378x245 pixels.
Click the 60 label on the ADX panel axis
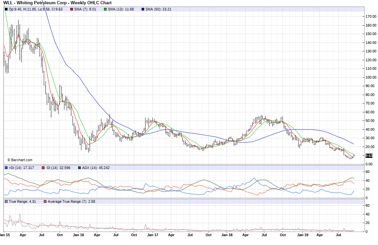368,172
